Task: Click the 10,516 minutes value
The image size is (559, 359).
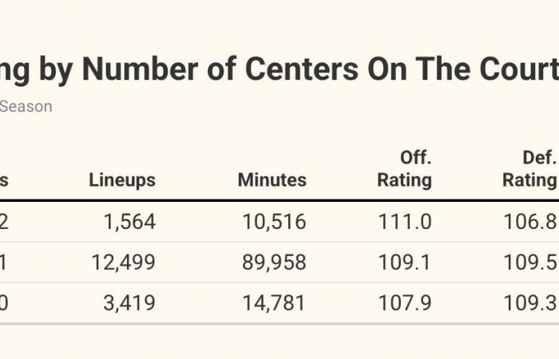Action: [274, 222]
